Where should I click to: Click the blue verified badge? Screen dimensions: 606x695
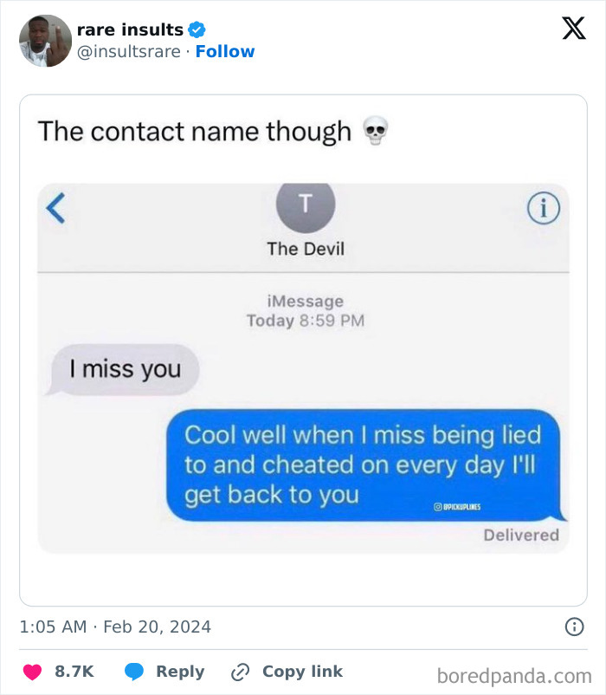pos(197,29)
